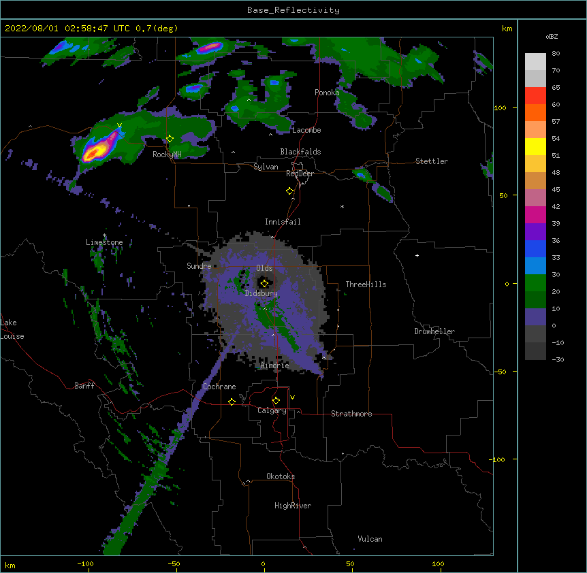This screenshot has height=573, width=587.
Task: Click the HighRiver label
Action: point(293,506)
